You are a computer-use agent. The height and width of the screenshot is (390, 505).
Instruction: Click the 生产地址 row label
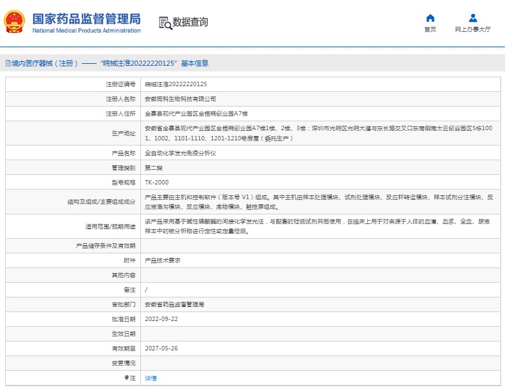[124, 133]
